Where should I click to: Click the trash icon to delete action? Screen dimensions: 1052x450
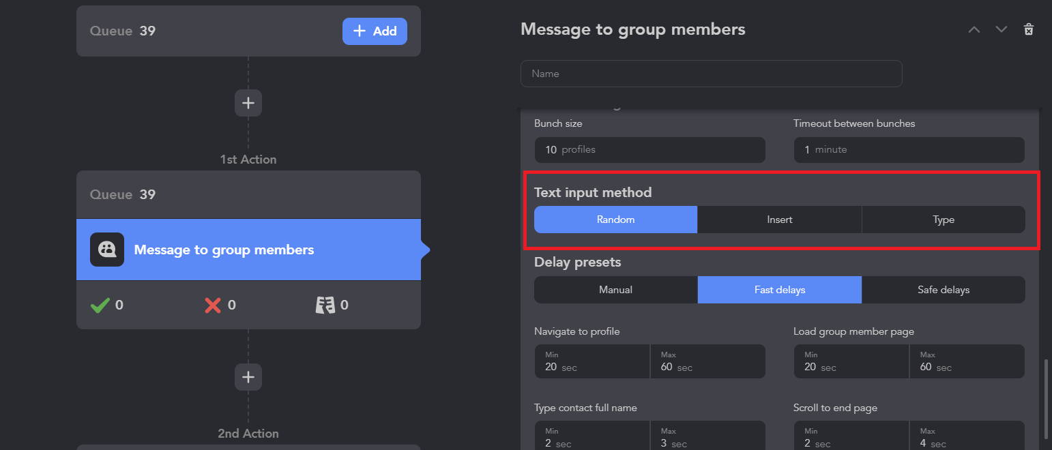click(1029, 29)
